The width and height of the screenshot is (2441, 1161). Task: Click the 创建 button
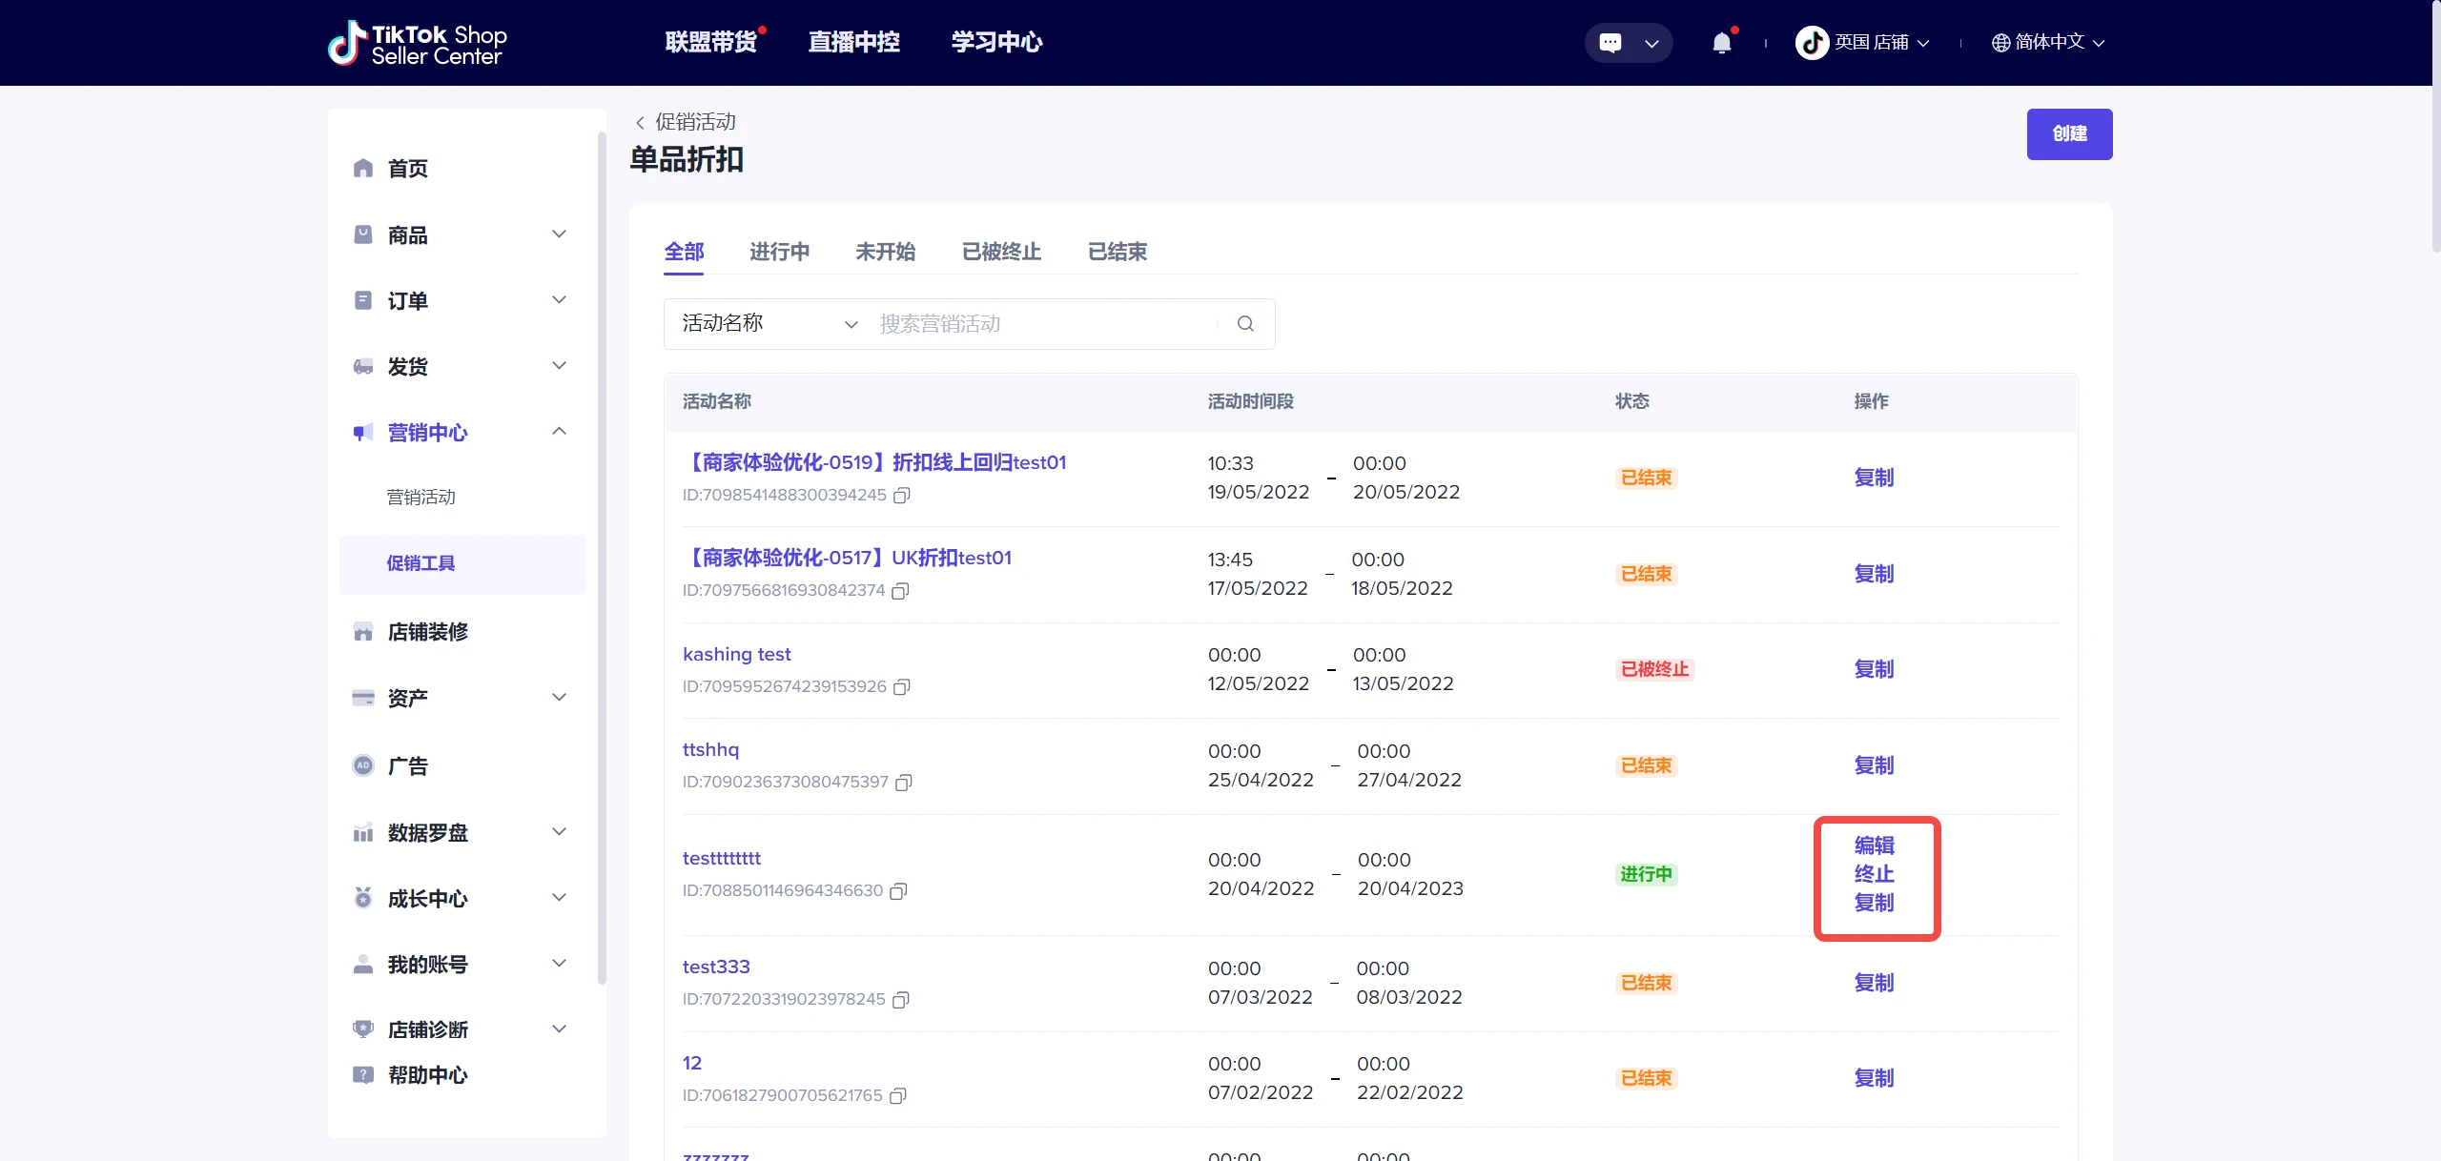[x=2069, y=133]
